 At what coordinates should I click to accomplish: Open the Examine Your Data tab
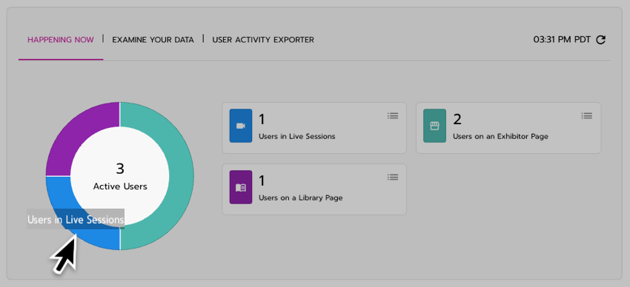point(153,40)
